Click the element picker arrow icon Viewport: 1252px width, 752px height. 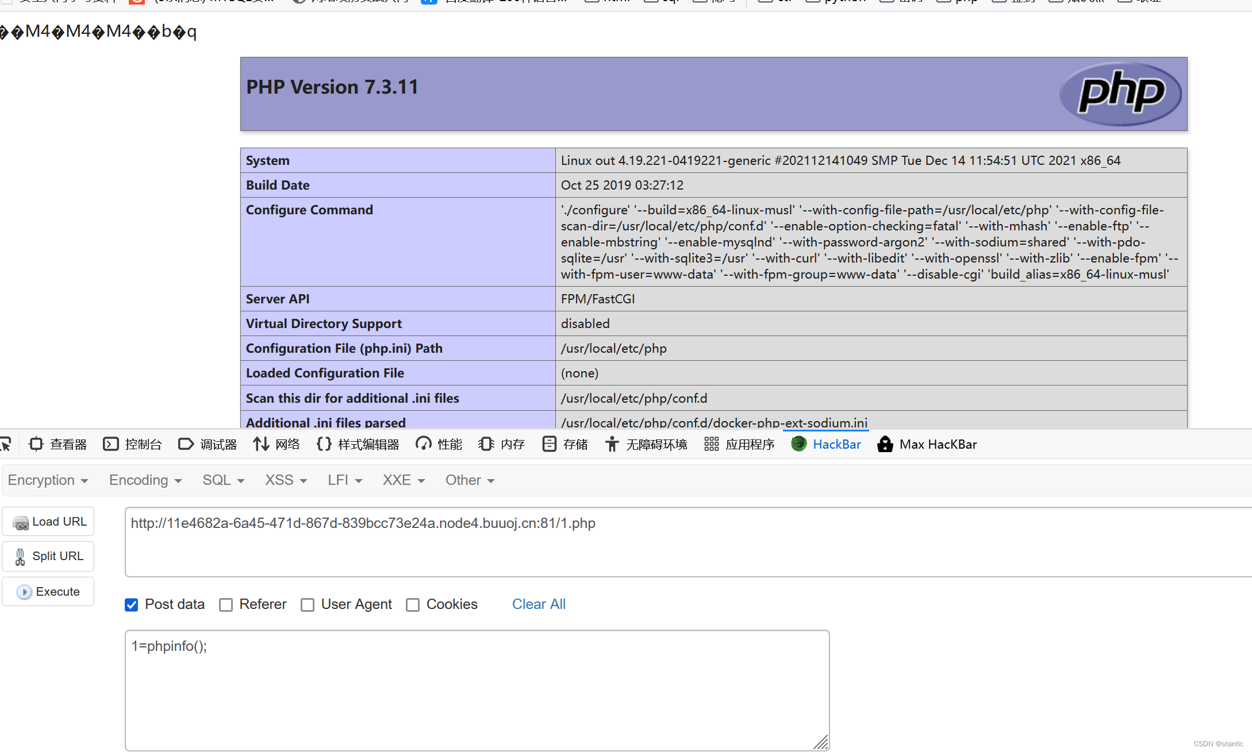point(6,444)
